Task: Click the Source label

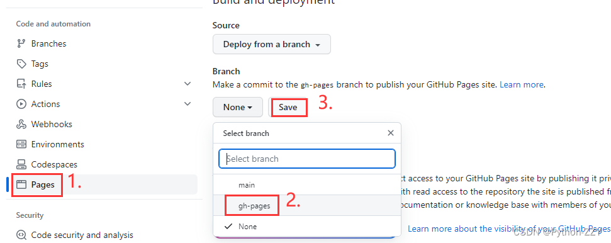Action: (x=226, y=25)
